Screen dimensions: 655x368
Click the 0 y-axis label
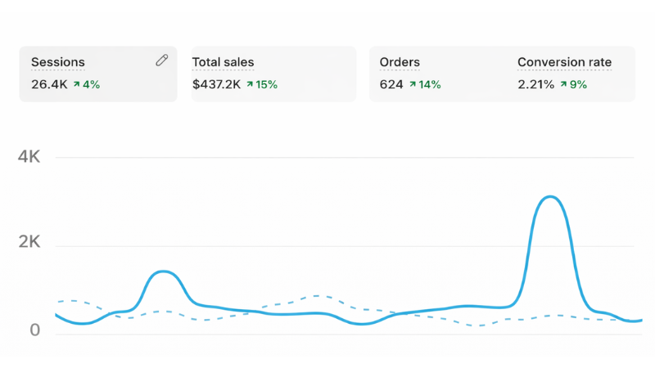coord(34,330)
